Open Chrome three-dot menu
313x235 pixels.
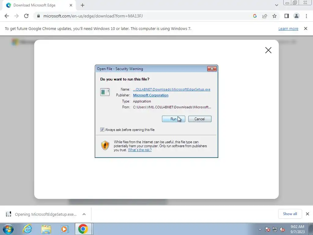click(x=306, y=16)
